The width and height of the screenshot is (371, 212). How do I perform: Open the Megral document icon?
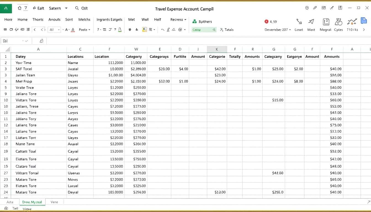coord(326,22)
